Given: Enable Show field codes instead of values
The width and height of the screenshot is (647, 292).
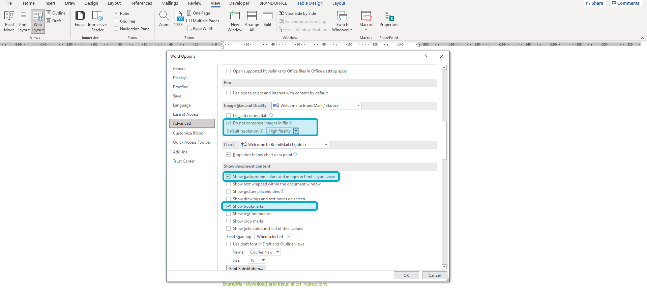Looking at the screenshot, I should tap(229, 229).
